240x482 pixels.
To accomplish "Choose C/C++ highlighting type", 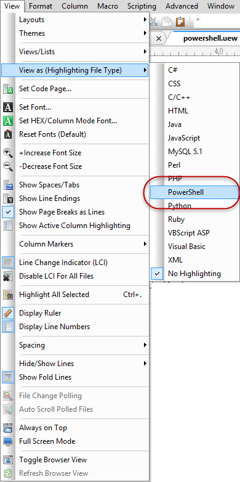I will [194, 97].
